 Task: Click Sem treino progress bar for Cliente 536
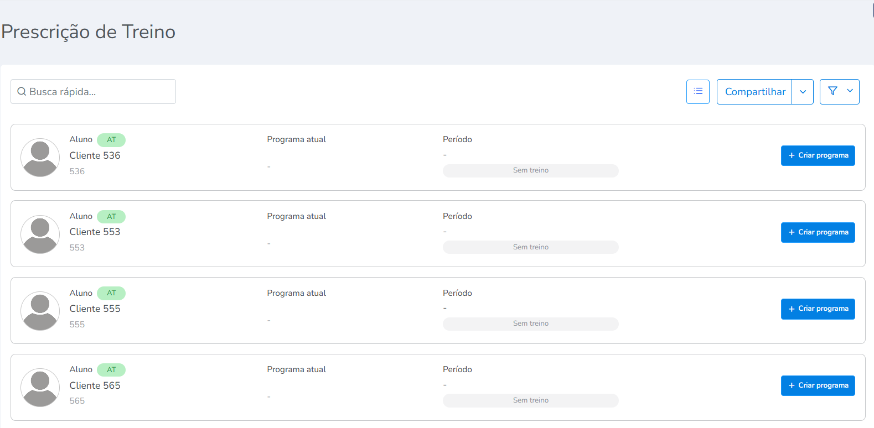point(530,170)
